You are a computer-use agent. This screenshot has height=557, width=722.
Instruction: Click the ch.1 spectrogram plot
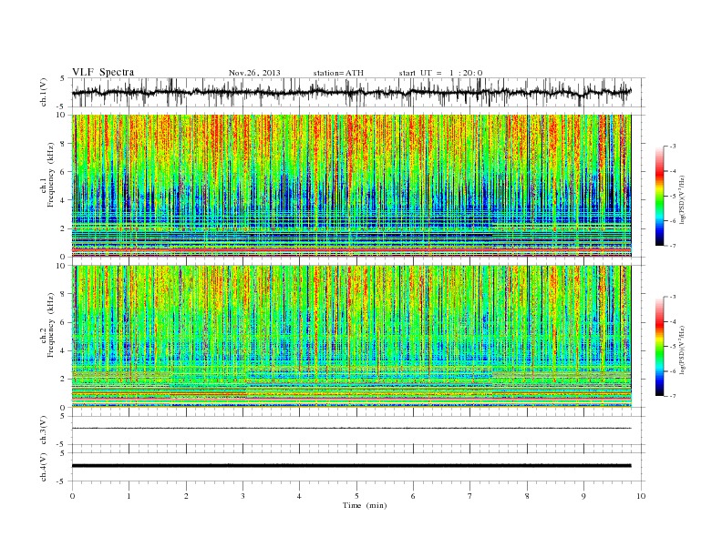tap(352, 186)
